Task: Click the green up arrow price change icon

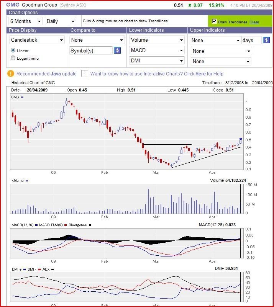Action: pos(190,5)
